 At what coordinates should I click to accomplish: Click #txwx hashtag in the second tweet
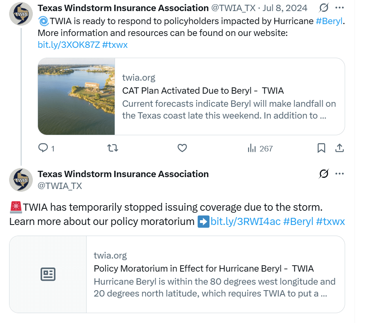(330, 221)
